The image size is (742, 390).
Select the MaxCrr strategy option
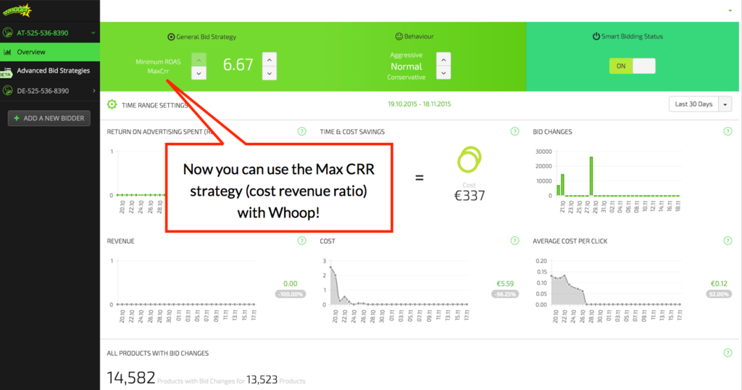tap(158, 71)
